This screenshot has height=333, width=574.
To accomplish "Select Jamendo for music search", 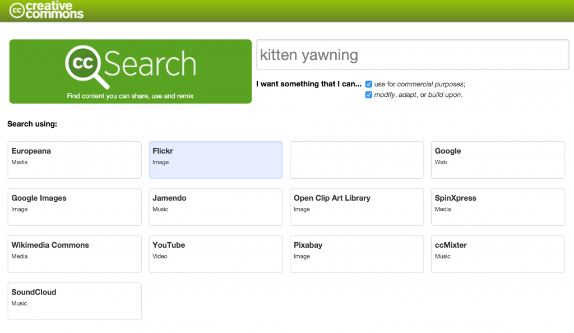I will (215, 207).
